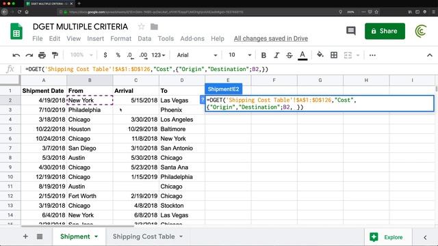Toggle Bold formatting
The height and width of the screenshot is (246, 438).
pos(263,55)
